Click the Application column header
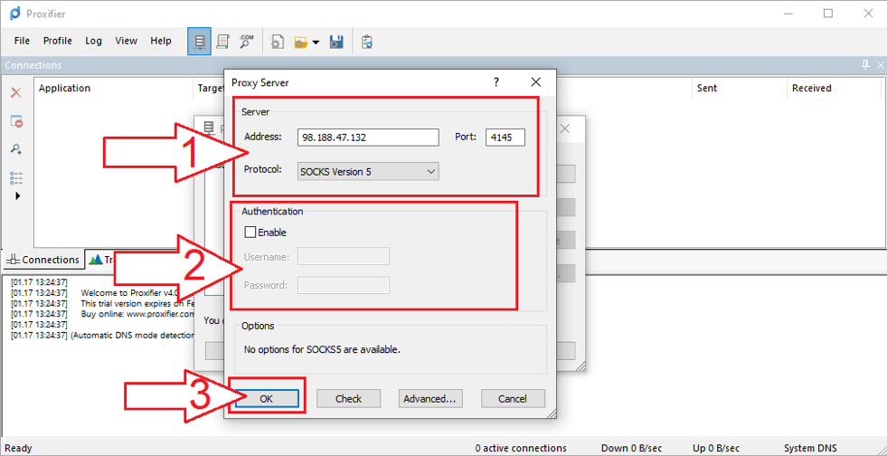 [x=114, y=89]
